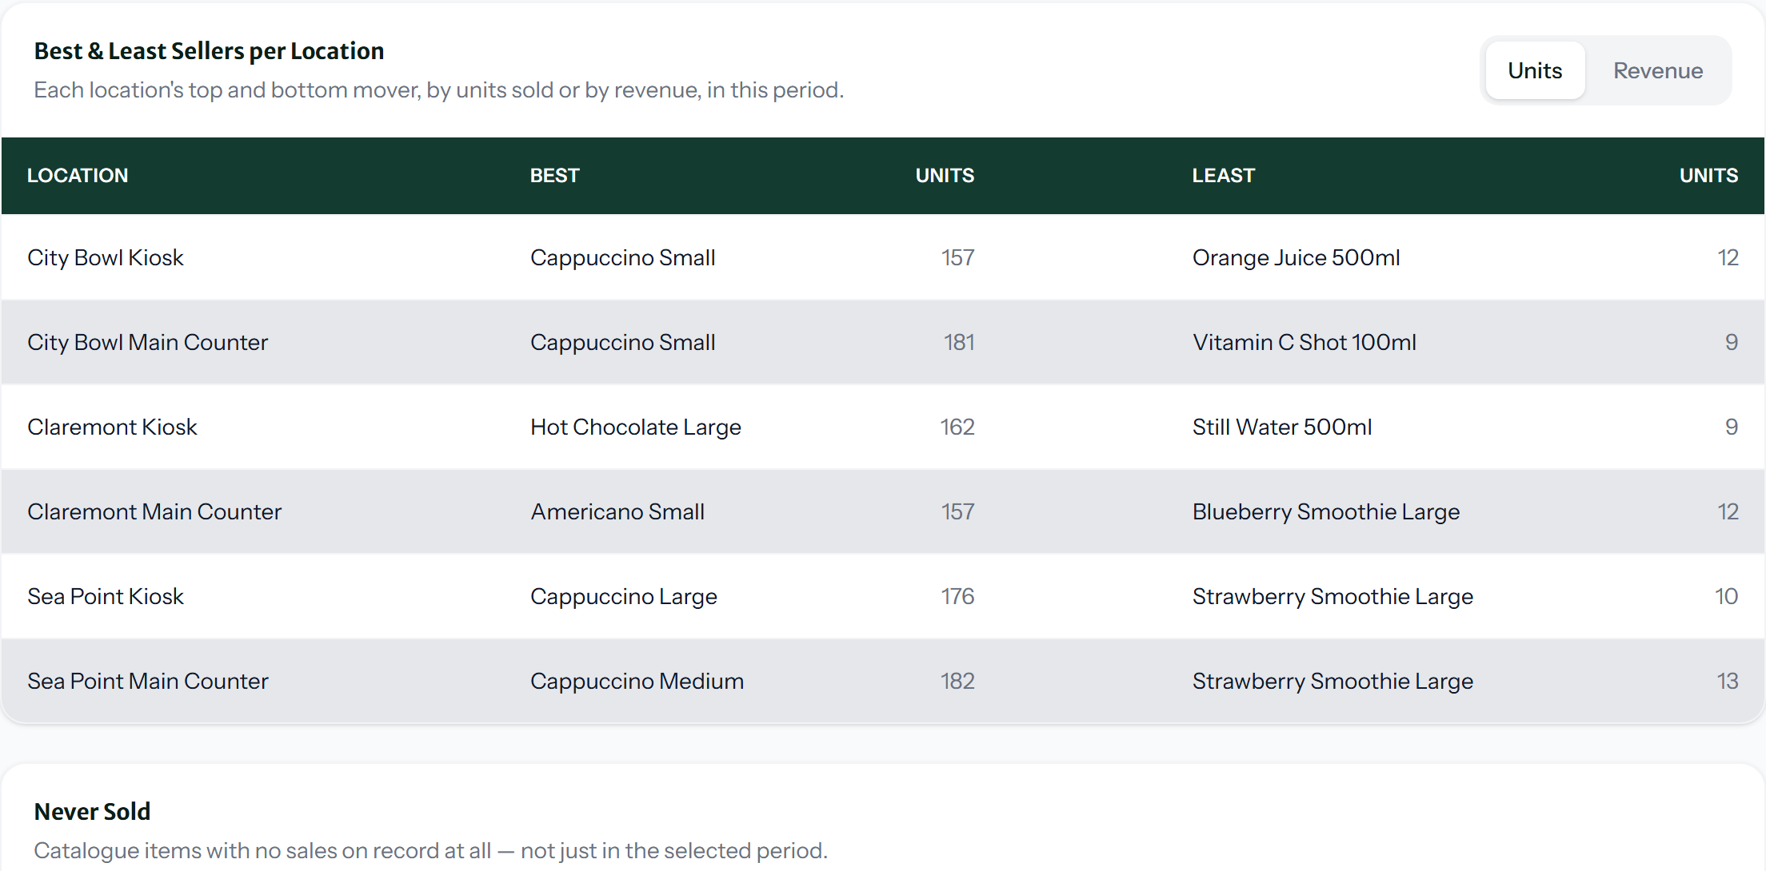Click the 181 units value

[959, 342]
